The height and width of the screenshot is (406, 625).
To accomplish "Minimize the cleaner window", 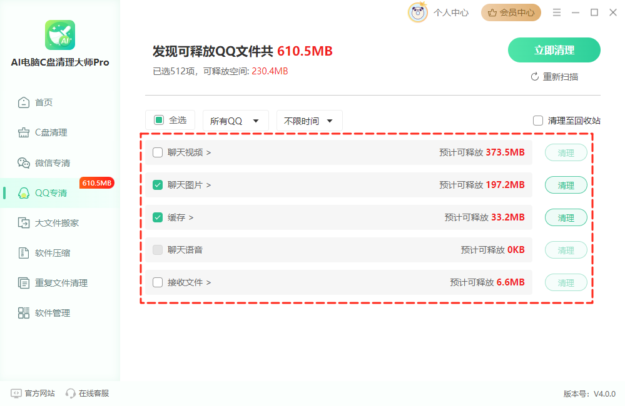I will coord(576,12).
